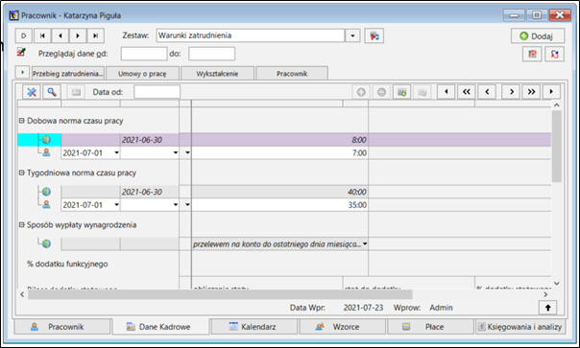Click the Dodaj button

538,35
